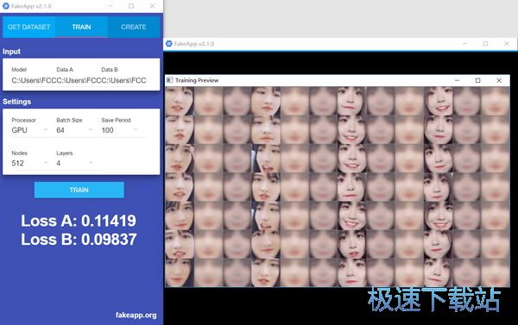This screenshot has height=325, width=518.
Task: Expand the Nodes 512 dropdown
Action: (29, 163)
